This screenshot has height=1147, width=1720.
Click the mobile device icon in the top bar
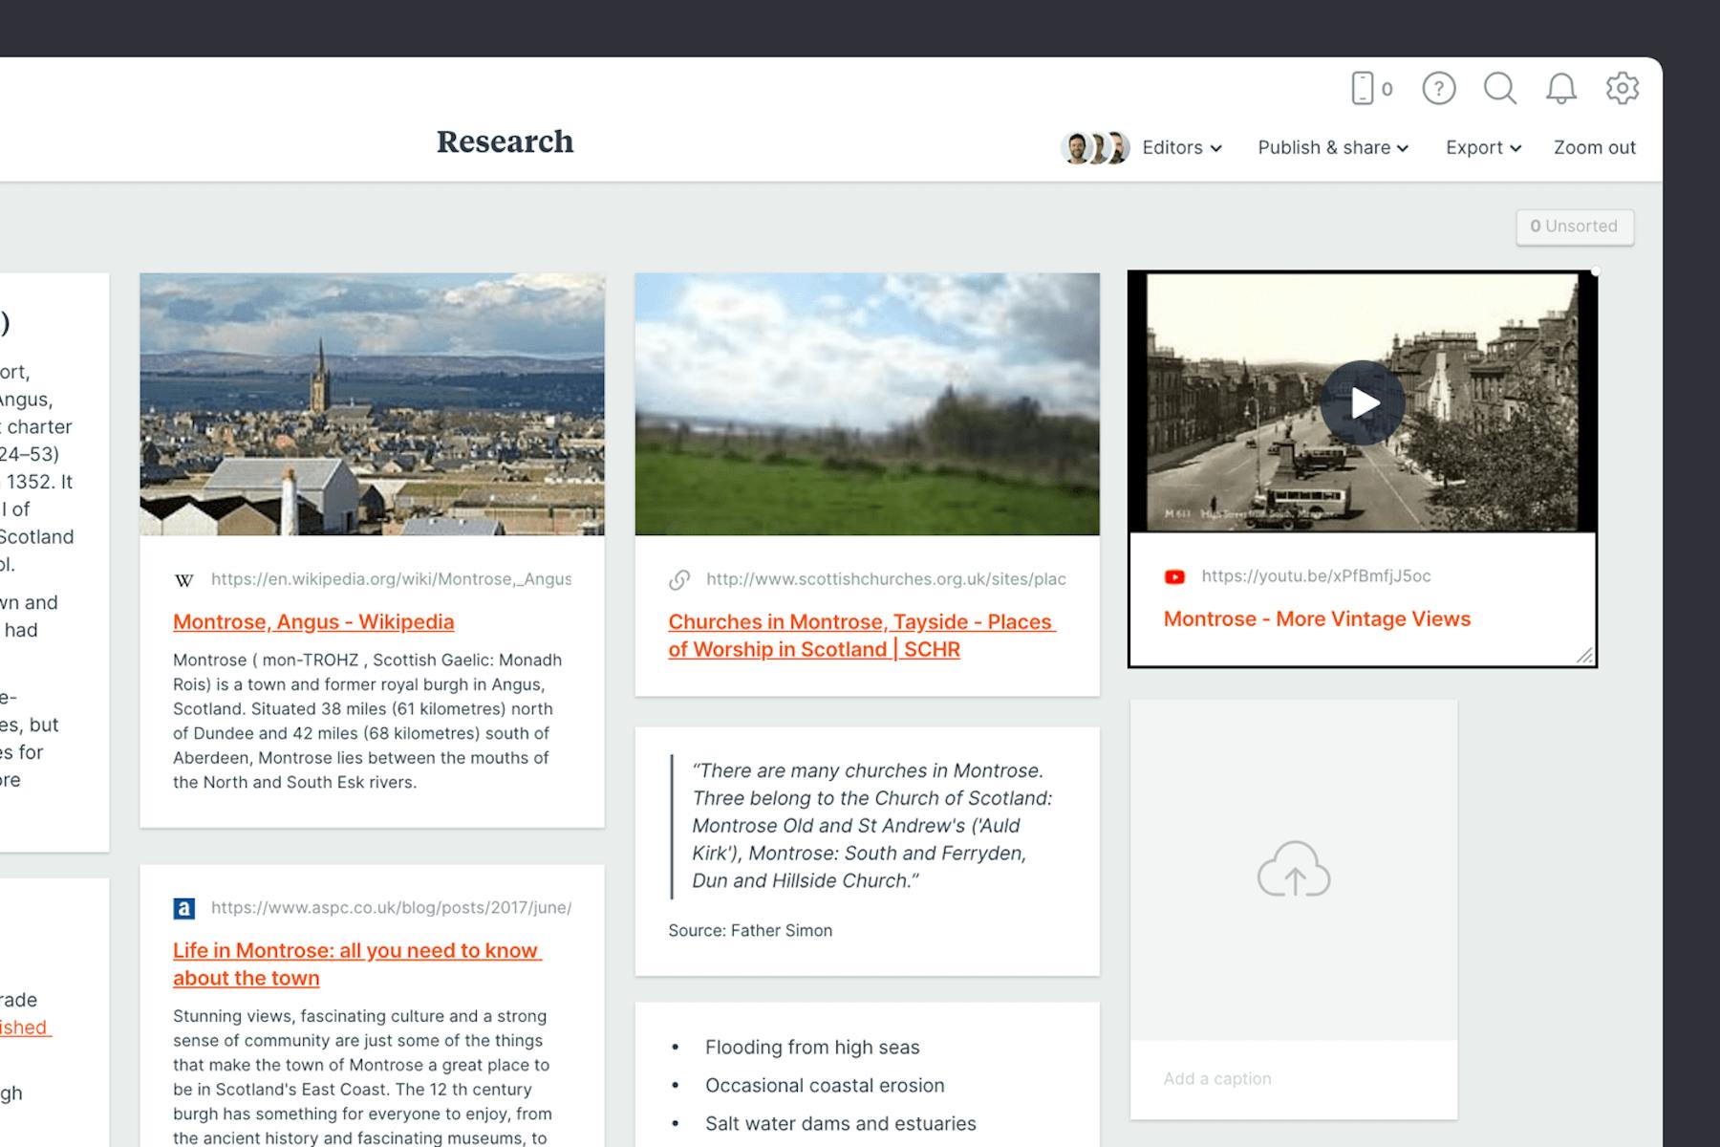pyautogui.click(x=1362, y=88)
